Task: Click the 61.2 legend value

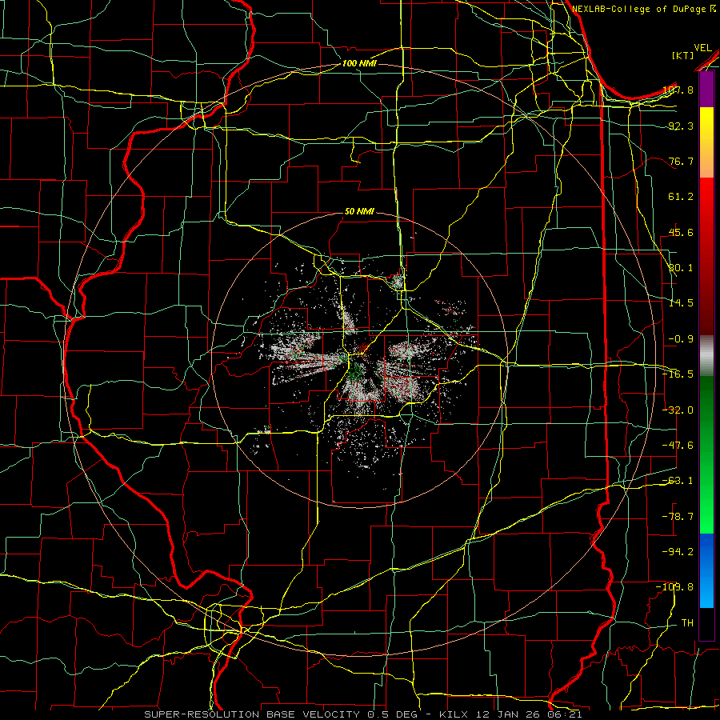Action: point(681,197)
